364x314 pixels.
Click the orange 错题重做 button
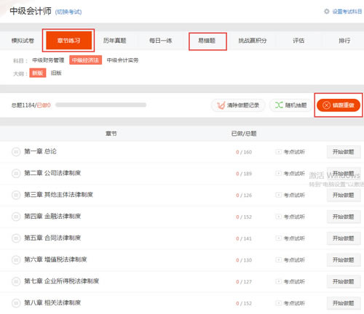coord(339,105)
